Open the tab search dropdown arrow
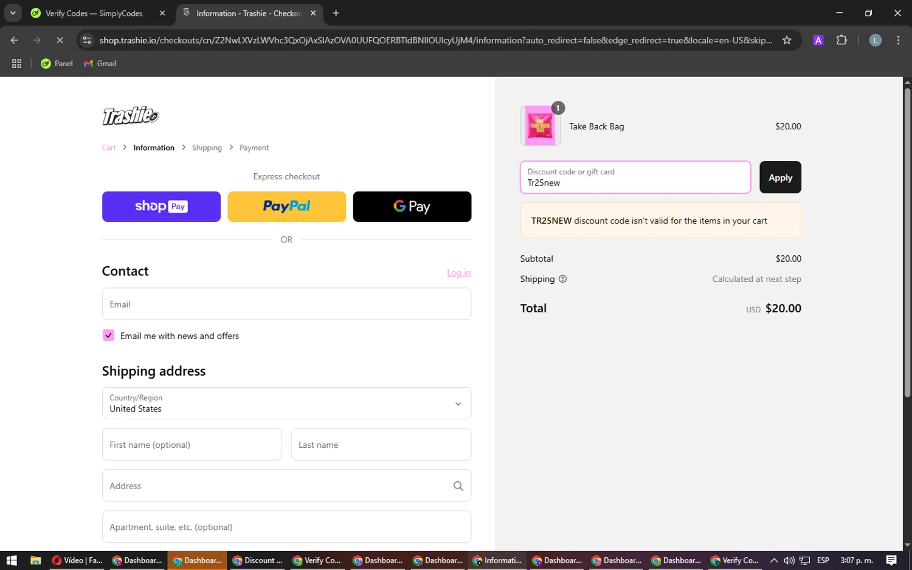Image resolution: width=912 pixels, height=570 pixels. (13, 13)
